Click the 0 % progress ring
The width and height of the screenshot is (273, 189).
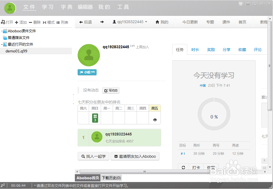click(x=214, y=114)
